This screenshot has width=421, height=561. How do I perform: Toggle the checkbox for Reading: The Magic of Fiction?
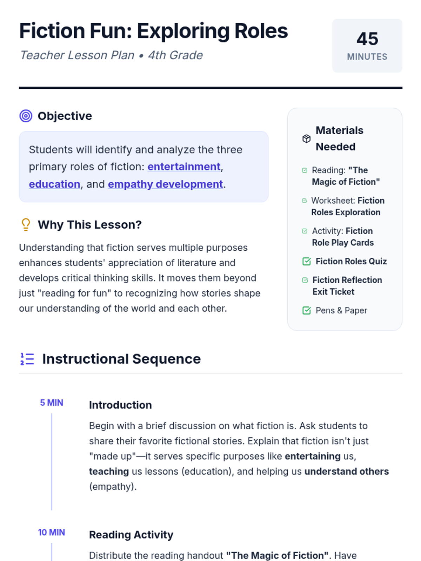(x=305, y=170)
